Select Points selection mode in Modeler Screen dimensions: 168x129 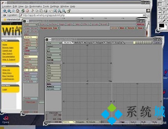click(69, 122)
